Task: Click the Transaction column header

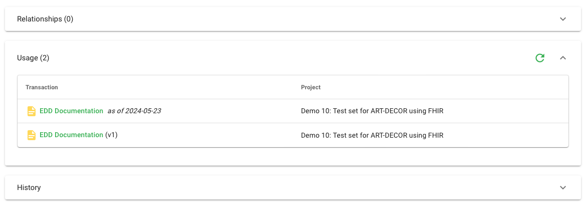Action: click(x=42, y=87)
